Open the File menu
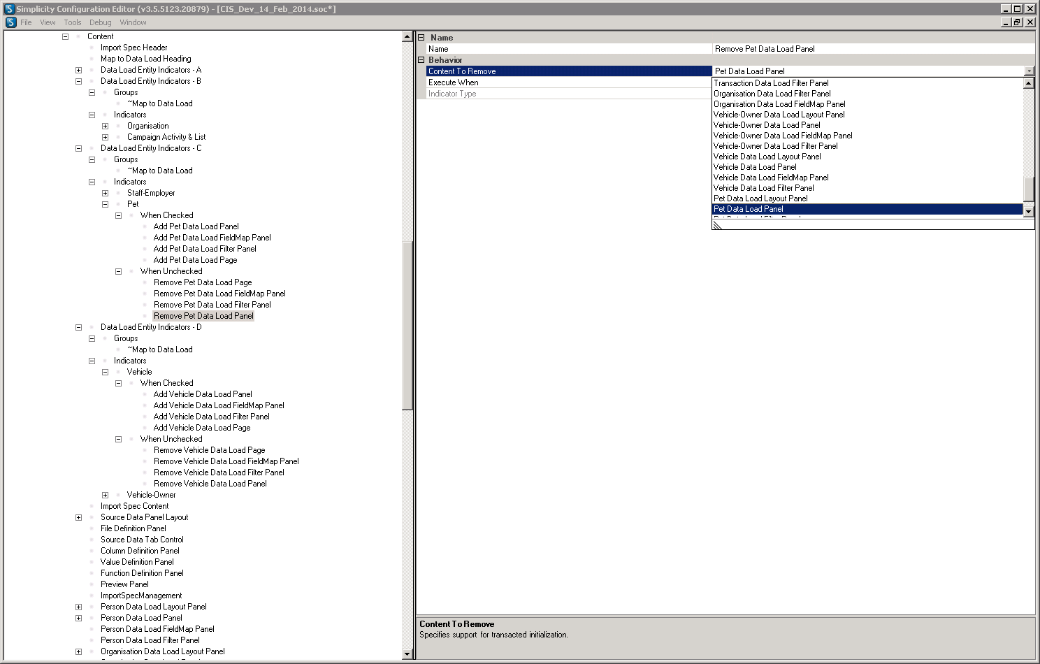The height and width of the screenshot is (664, 1040). click(26, 22)
